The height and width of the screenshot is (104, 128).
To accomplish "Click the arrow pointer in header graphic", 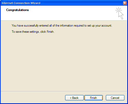I will [121, 15].
